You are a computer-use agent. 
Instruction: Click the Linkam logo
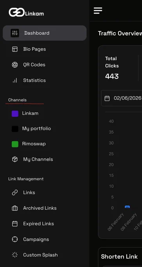(26, 12)
